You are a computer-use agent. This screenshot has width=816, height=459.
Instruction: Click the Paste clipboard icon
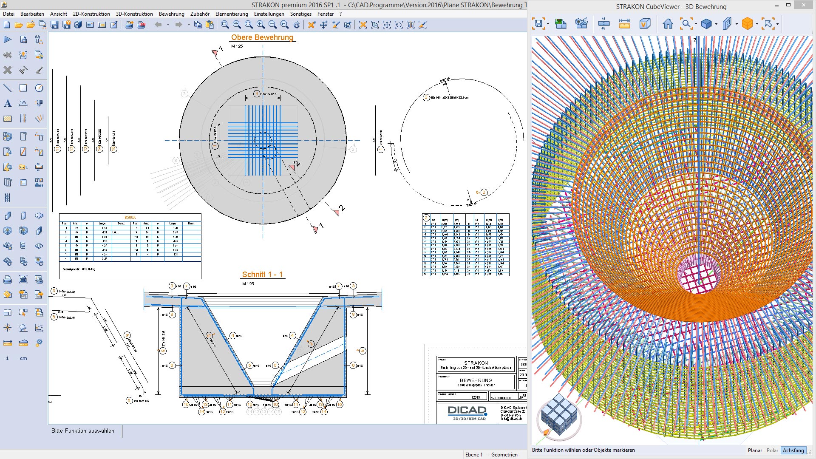(210, 25)
